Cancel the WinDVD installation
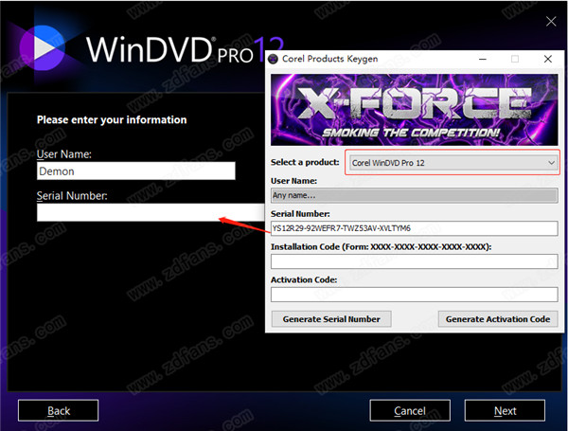The height and width of the screenshot is (431, 568). coord(410,410)
